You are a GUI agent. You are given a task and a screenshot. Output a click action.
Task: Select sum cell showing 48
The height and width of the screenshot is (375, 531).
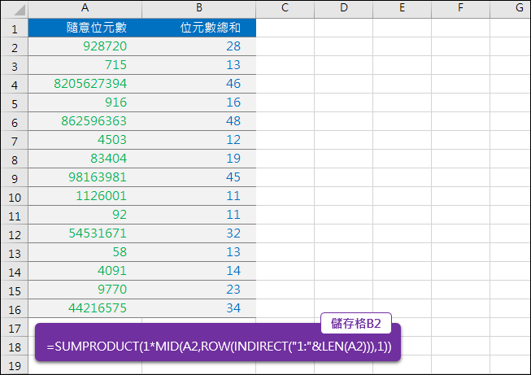[x=198, y=121]
